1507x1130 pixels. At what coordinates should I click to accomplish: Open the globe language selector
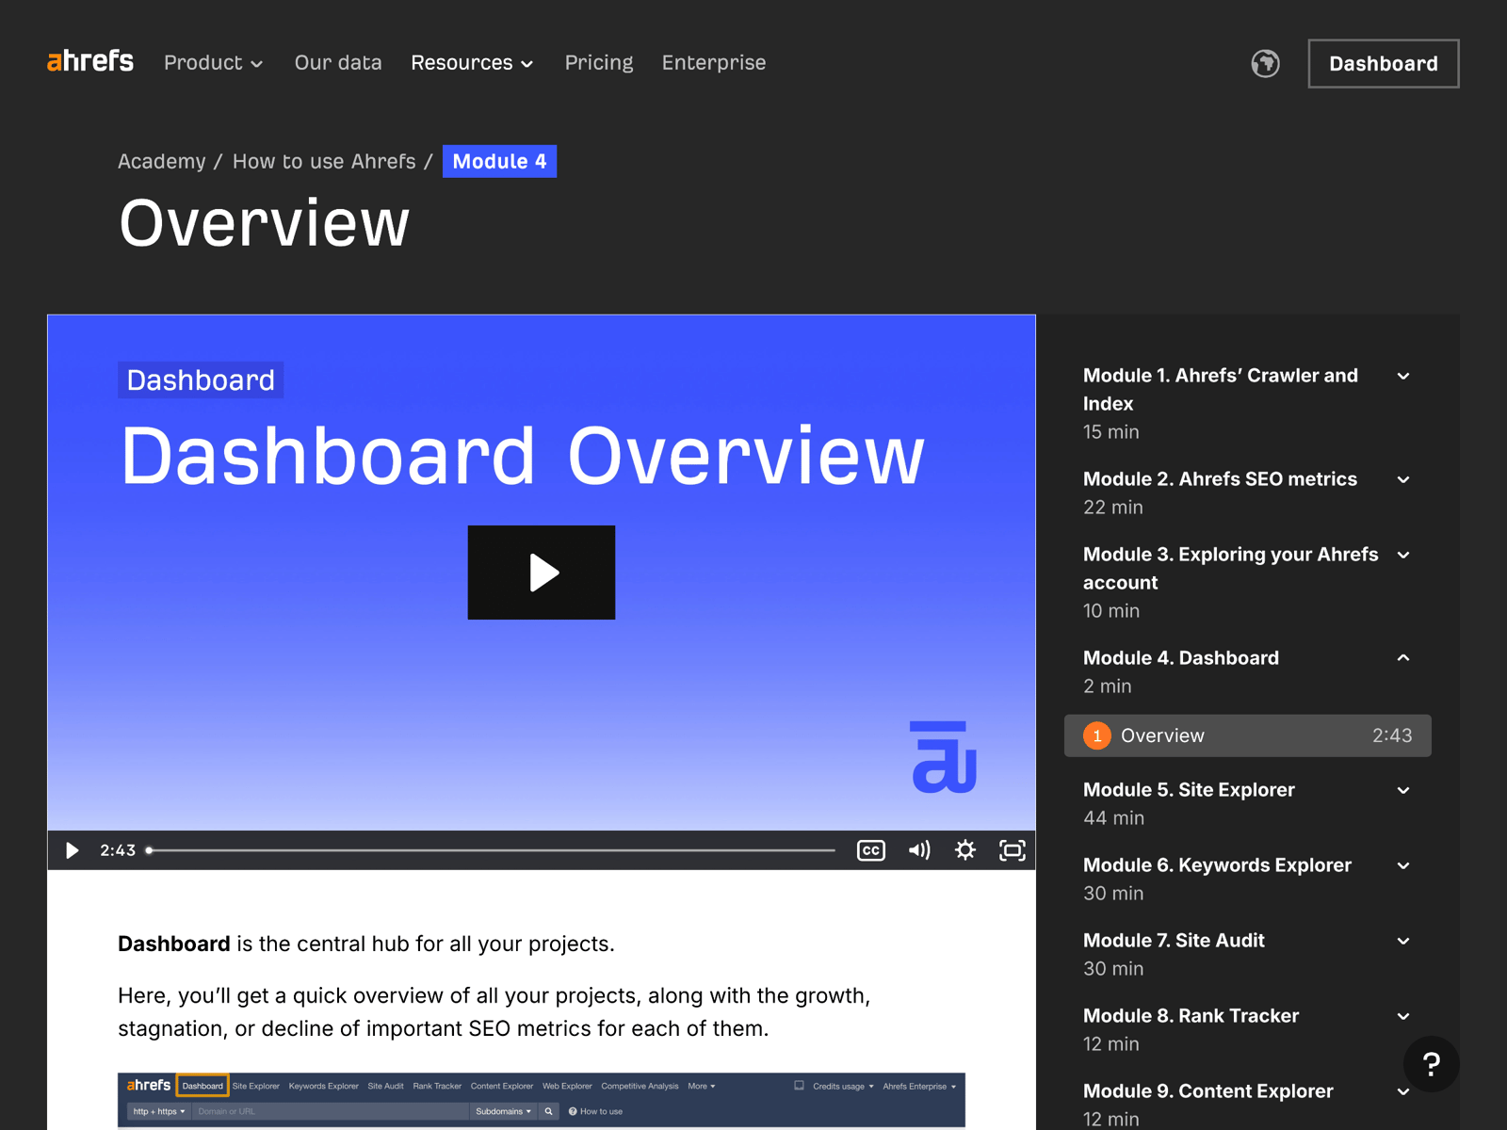1265,63
